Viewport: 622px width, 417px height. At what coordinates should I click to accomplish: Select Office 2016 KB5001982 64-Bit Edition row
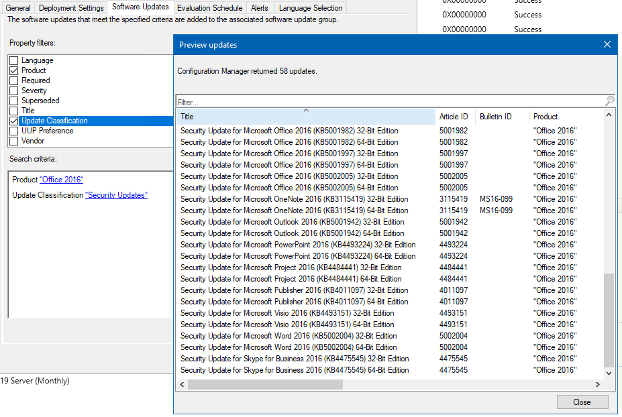pos(390,142)
